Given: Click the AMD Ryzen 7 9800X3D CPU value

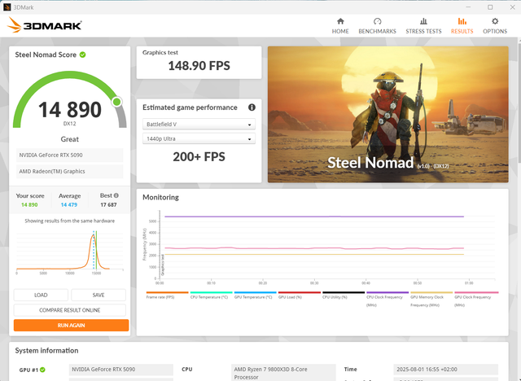Looking at the screenshot, I should [285, 373].
